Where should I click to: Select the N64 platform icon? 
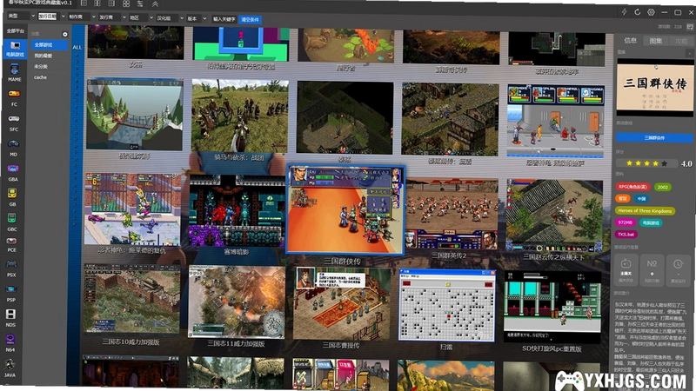pyautogui.click(x=10, y=343)
